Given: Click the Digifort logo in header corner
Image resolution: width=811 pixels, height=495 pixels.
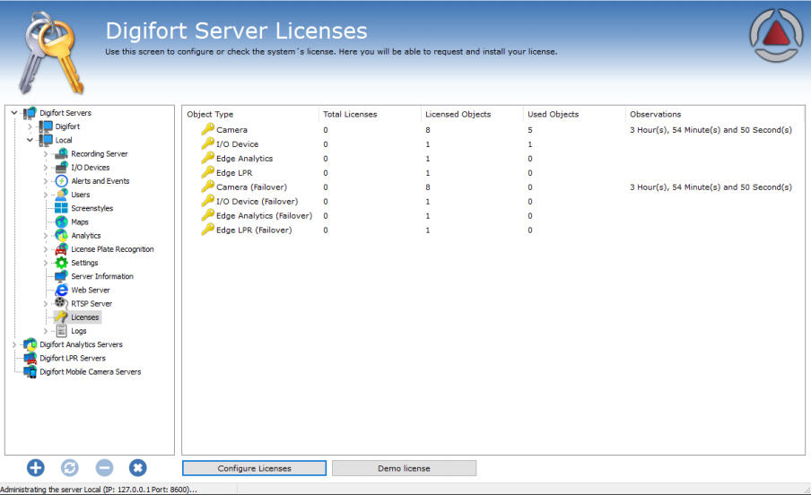Looking at the screenshot, I should (776, 35).
